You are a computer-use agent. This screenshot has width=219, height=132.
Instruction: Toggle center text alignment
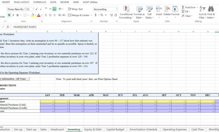50,15
